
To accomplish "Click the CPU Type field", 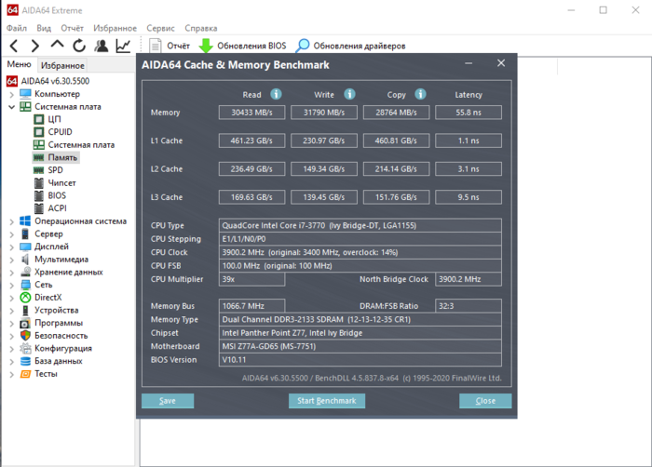I will [360, 226].
